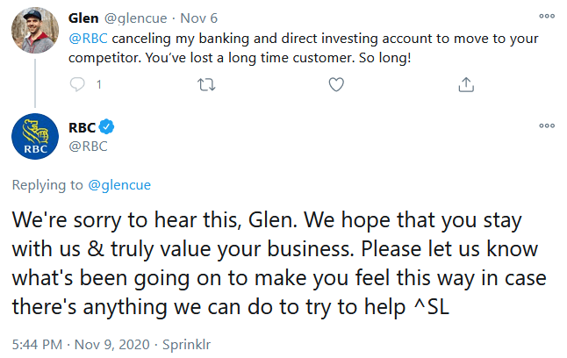Open the RBC logo avatar
The image size is (567, 358).
point(34,140)
